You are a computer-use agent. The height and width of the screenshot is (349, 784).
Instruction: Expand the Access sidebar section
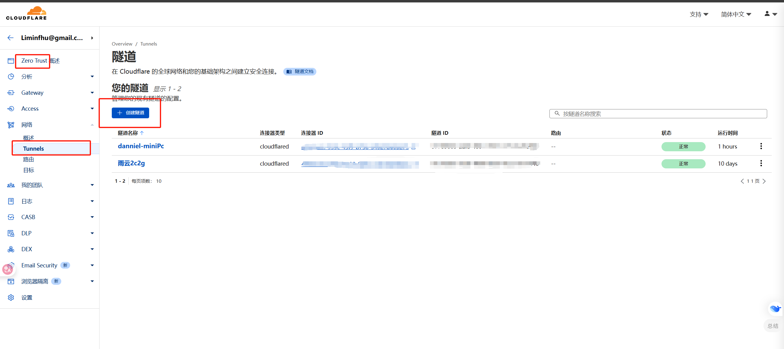92,108
